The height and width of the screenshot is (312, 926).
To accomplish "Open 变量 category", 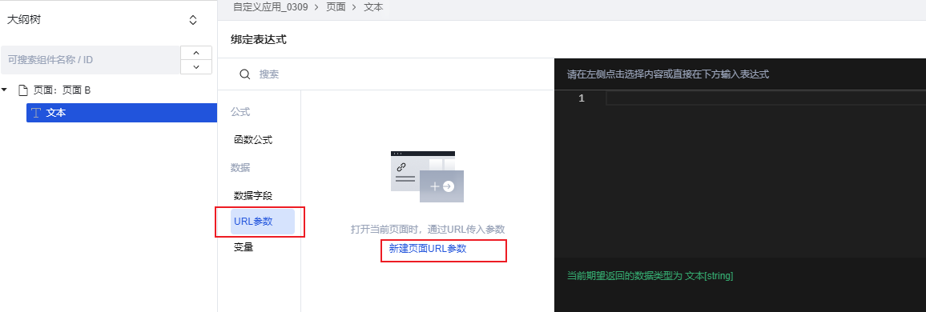I will [x=244, y=248].
